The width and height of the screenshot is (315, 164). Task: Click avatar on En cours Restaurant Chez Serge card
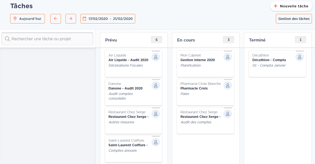[228, 114]
